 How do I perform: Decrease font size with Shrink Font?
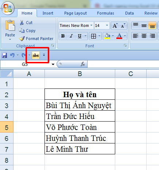(123, 25)
